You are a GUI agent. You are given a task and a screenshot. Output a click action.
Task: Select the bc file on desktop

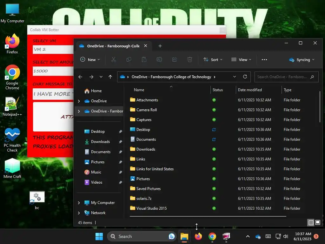pos(37,200)
